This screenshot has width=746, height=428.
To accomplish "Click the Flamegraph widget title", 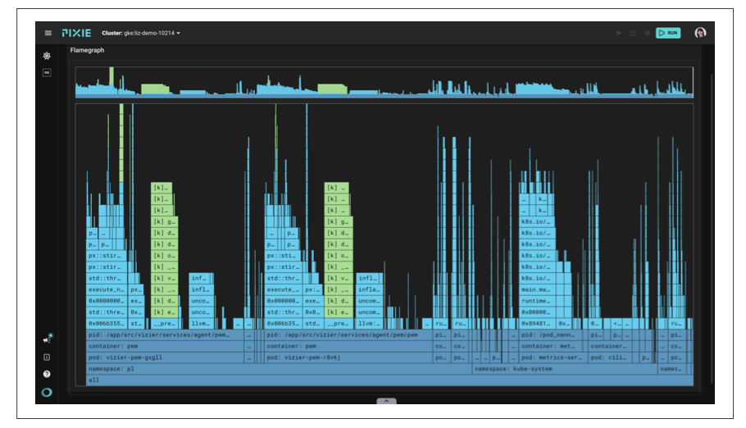I will pos(87,50).
